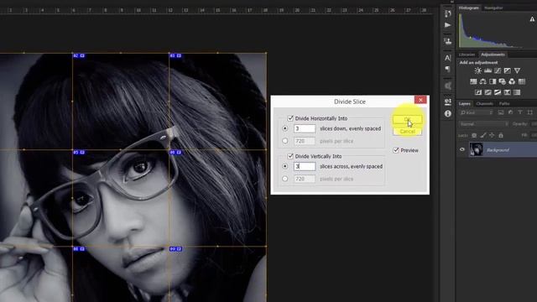
Task: Switch to the Adjustments tab
Action: pos(493,55)
